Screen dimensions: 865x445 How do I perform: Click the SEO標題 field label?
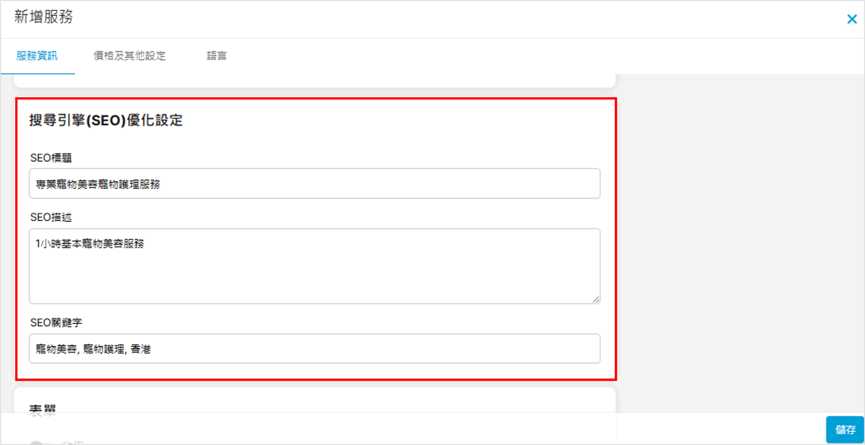(x=51, y=158)
